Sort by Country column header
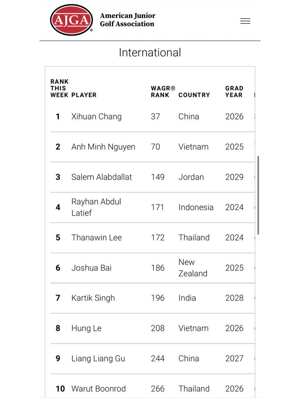 pyautogui.click(x=194, y=95)
